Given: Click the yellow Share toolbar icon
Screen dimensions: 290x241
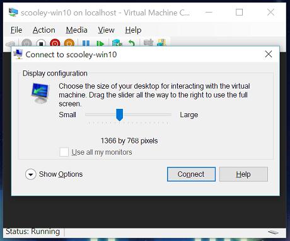Looking at the screenshot, I should point(162,43).
